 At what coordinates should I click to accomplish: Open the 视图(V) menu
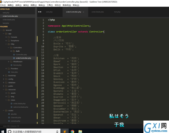(x=34, y=5)
